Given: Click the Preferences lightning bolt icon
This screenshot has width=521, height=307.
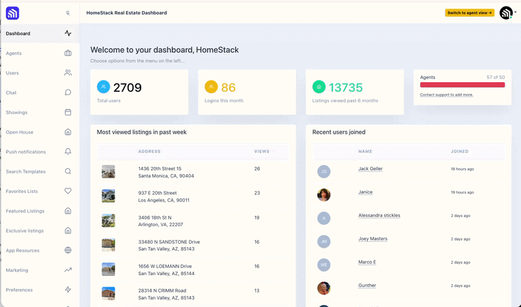Looking at the screenshot, I should (68, 289).
